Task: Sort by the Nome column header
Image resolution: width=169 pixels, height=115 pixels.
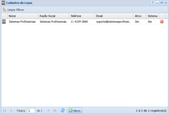Action: tap(23, 16)
